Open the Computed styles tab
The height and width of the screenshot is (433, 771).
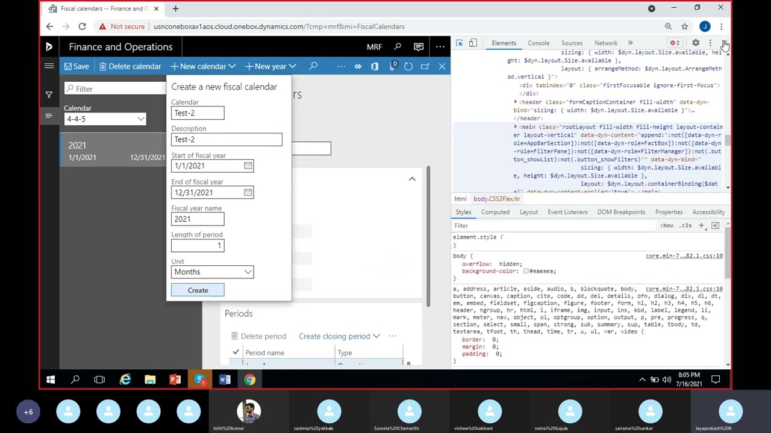coord(495,212)
